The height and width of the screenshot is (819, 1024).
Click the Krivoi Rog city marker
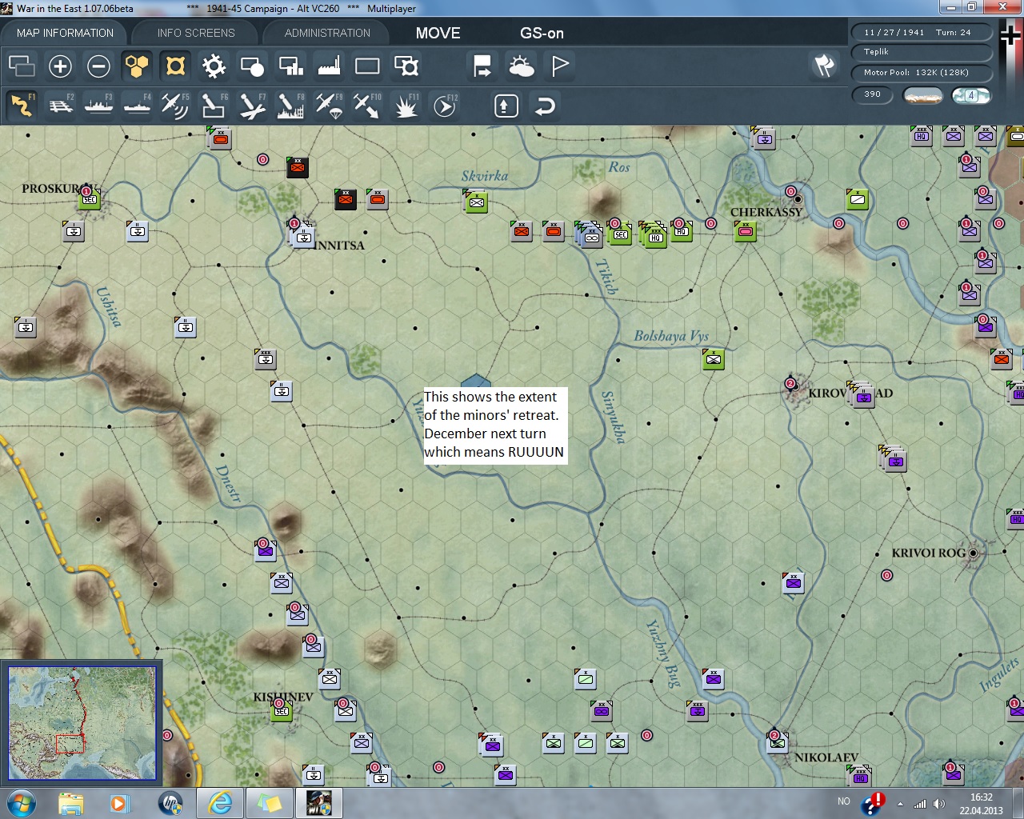[x=973, y=553]
